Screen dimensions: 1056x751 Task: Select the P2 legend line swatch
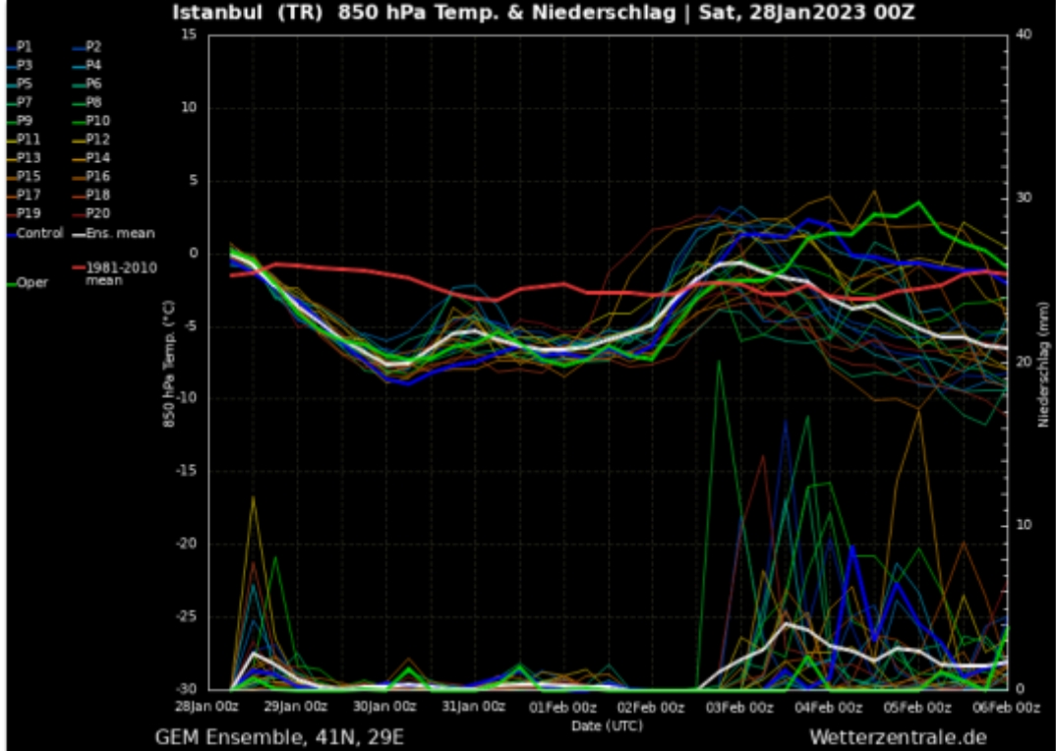(x=79, y=47)
